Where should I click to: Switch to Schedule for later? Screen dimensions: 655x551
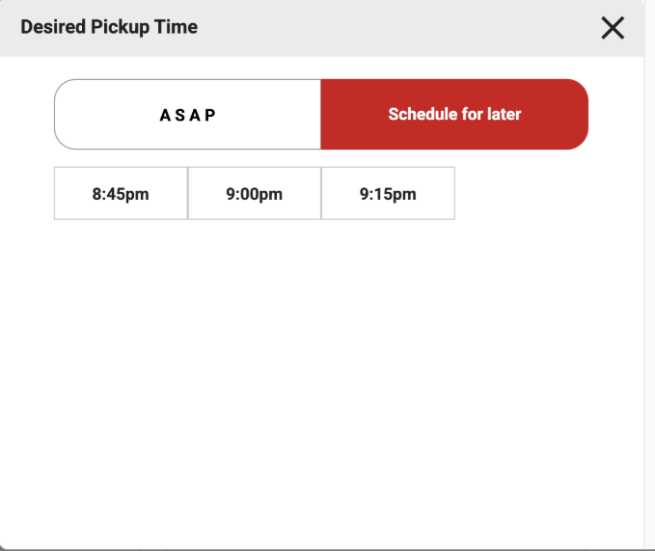454,114
